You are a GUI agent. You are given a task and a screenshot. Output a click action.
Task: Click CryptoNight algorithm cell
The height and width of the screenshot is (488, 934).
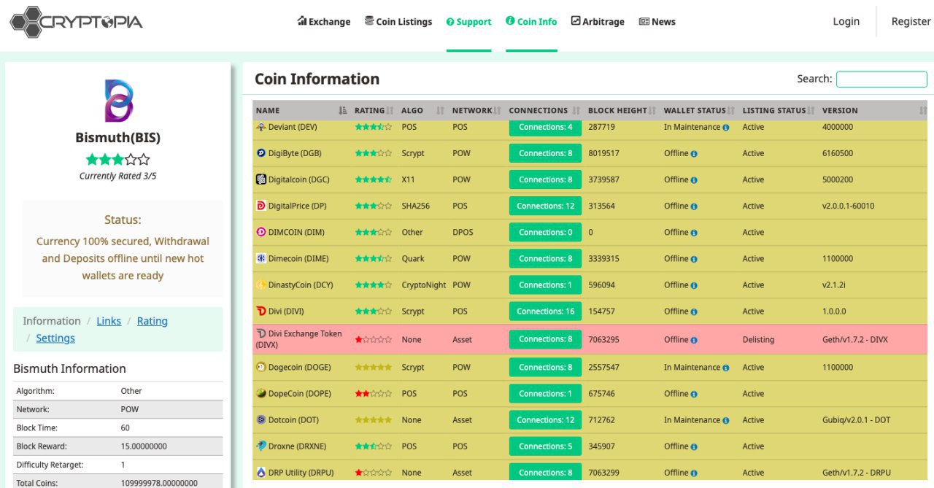pyautogui.click(x=423, y=284)
